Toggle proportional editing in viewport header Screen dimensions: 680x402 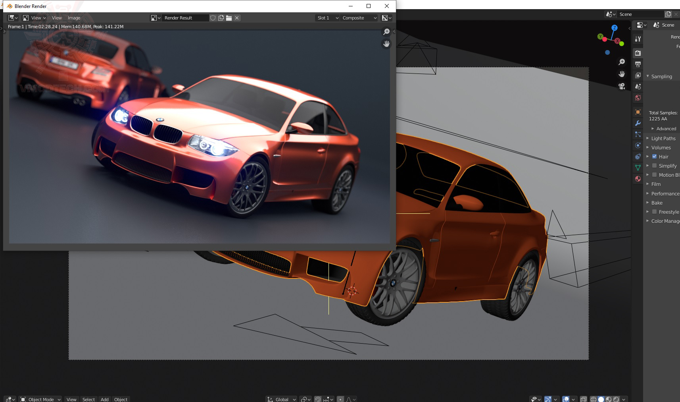[x=340, y=399]
